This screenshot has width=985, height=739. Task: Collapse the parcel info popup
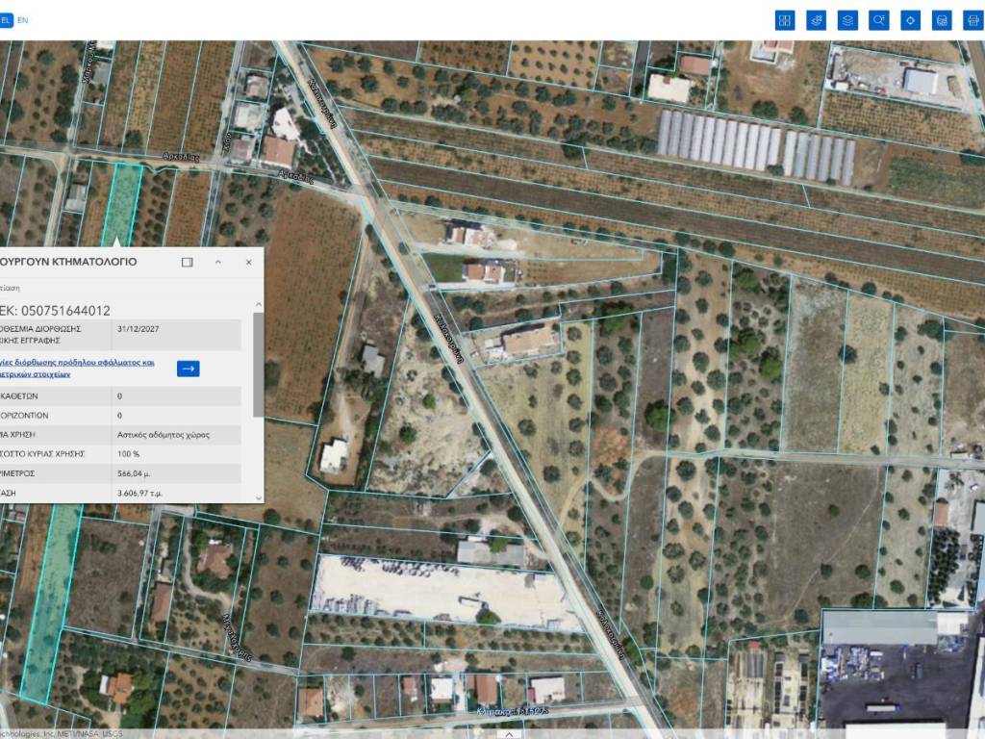pos(218,262)
